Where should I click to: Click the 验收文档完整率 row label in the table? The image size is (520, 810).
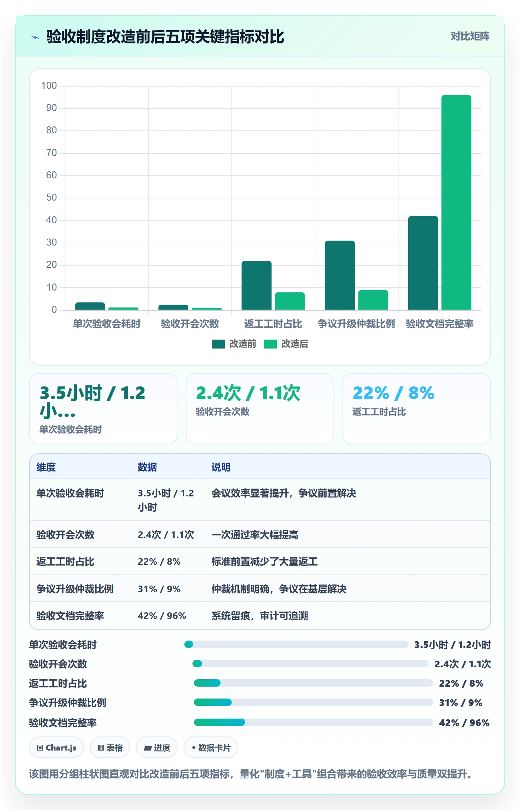tap(70, 616)
